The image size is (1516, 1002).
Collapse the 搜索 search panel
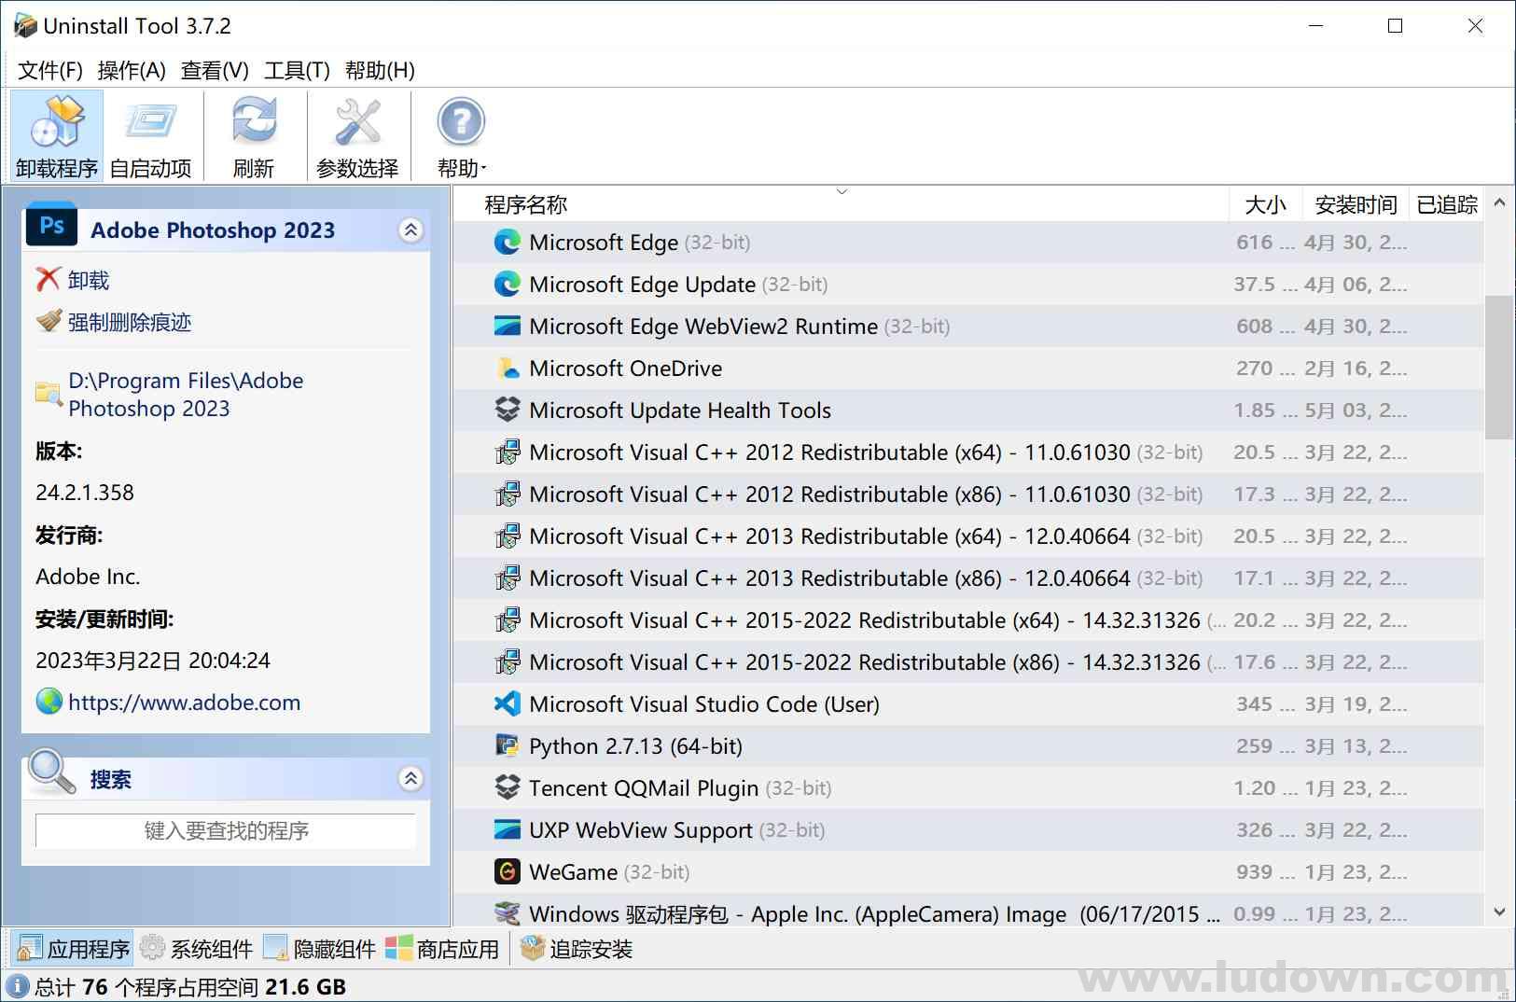[x=411, y=779]
